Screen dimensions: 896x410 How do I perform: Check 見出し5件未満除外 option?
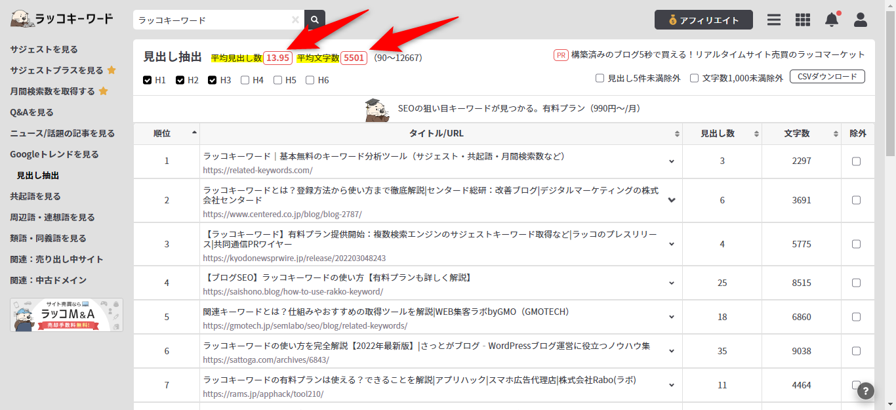pos(600,78)
